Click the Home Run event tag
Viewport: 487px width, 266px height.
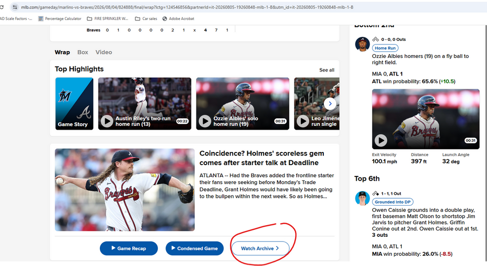pos(385,48)
